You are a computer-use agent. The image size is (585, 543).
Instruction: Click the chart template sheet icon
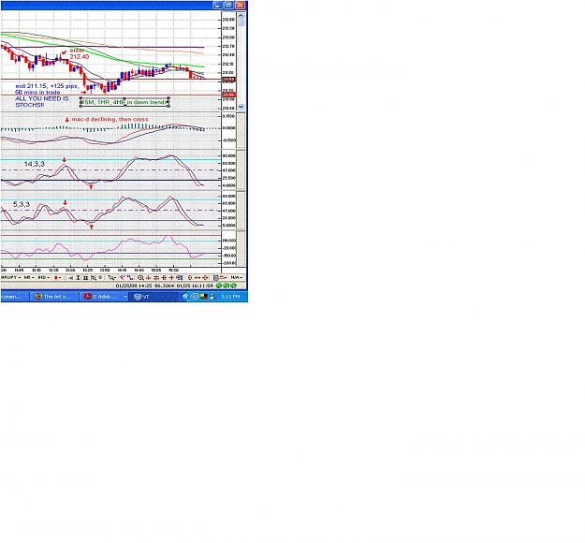pos(215,278)
